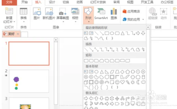Open a new blank document tab

[x=24, y=34]
